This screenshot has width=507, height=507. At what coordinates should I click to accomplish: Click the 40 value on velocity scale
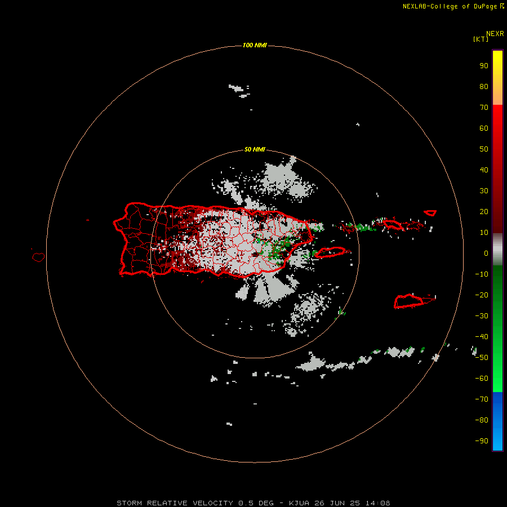(484, 170)
